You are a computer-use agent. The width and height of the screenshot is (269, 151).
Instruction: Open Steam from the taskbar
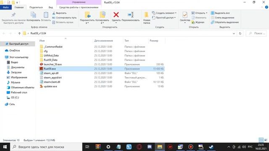point(211,147)
